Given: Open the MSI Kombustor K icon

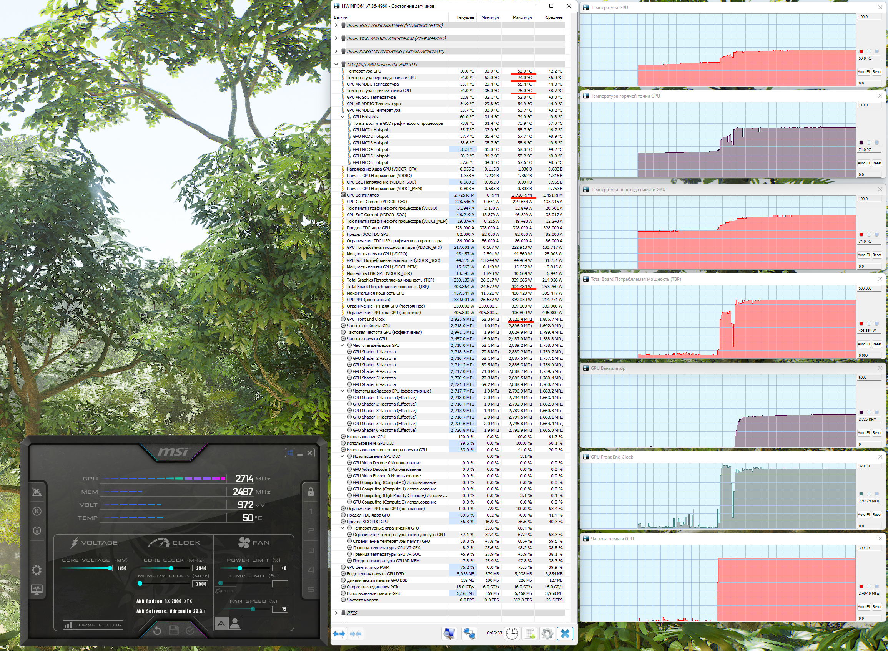Looking at the screenshot, I should 37,511.
